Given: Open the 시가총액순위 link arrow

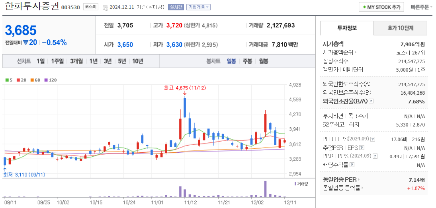Looking at the screenshot, I should pos(356,52).
